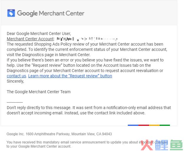Open the "contact us" link
This screenshot has width=190, height=152.
(x=16, y=76)
